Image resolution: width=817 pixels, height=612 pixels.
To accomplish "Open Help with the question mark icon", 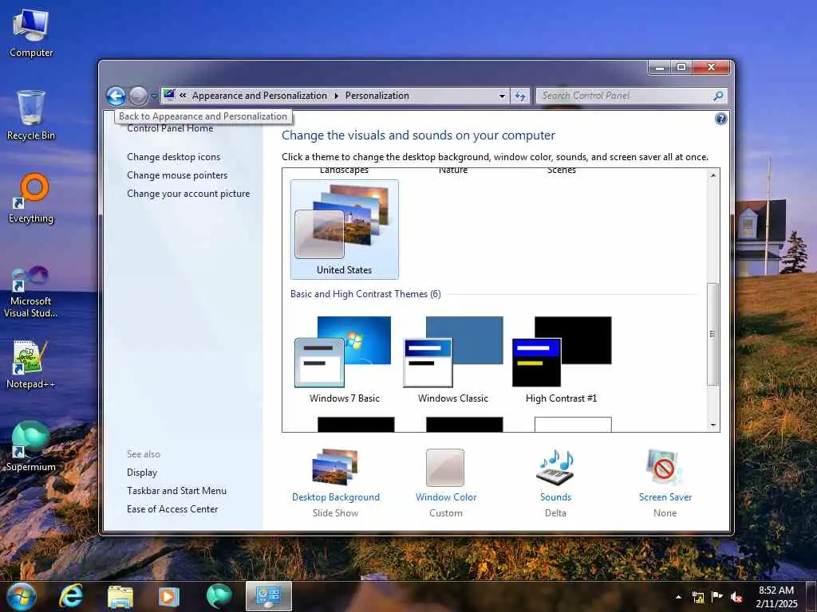I will click(x=720, y=119).
